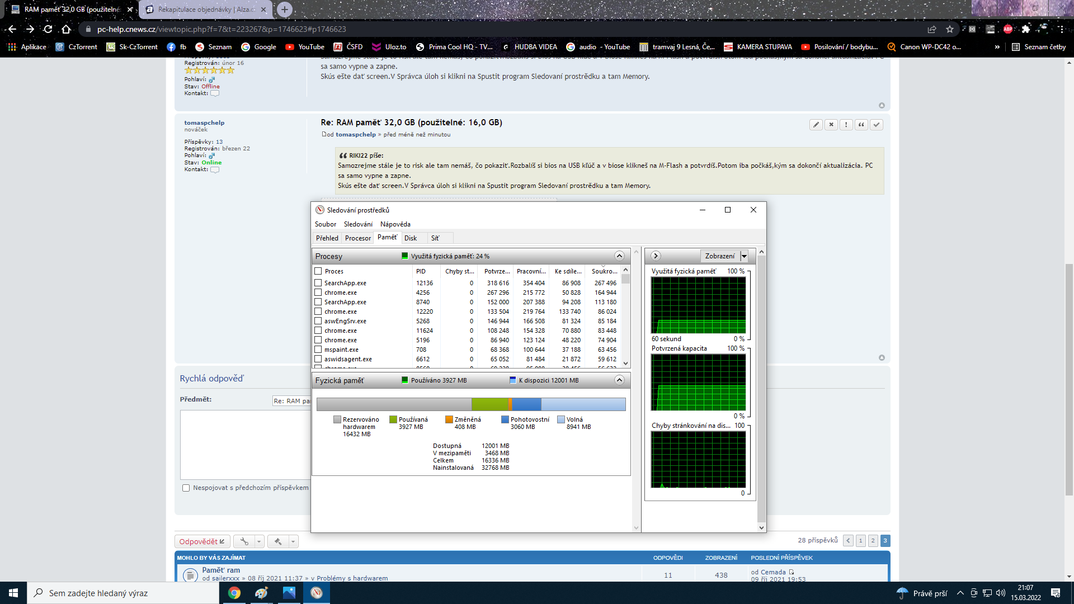The image size is (1074, 604).
Task: Tick the mspaint.exe process checkbox
Action: click(x=318, y=350)
